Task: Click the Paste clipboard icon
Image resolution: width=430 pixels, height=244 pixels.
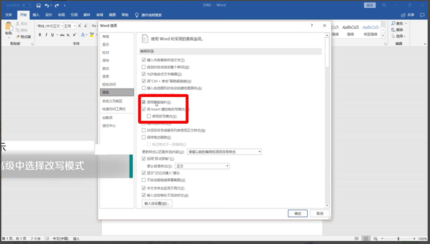Action: point(9,27)
